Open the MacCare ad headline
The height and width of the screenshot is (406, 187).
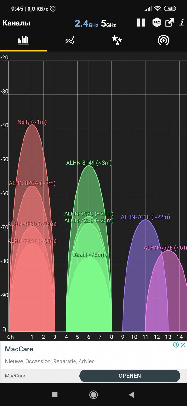(x=19, y=349)
